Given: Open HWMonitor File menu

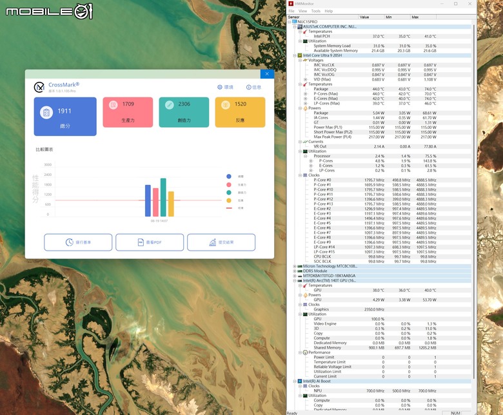Looking at the screenshot, I should 291,11.
